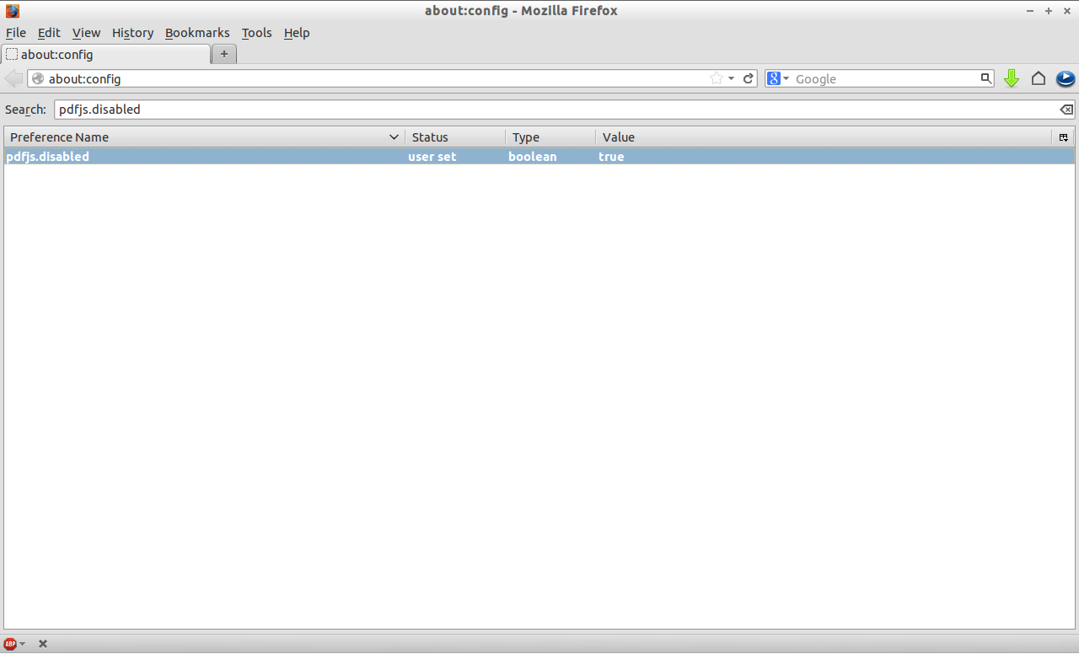
Task: Click the Type column header
Action: pyautogui.click(x=550, y=137)
